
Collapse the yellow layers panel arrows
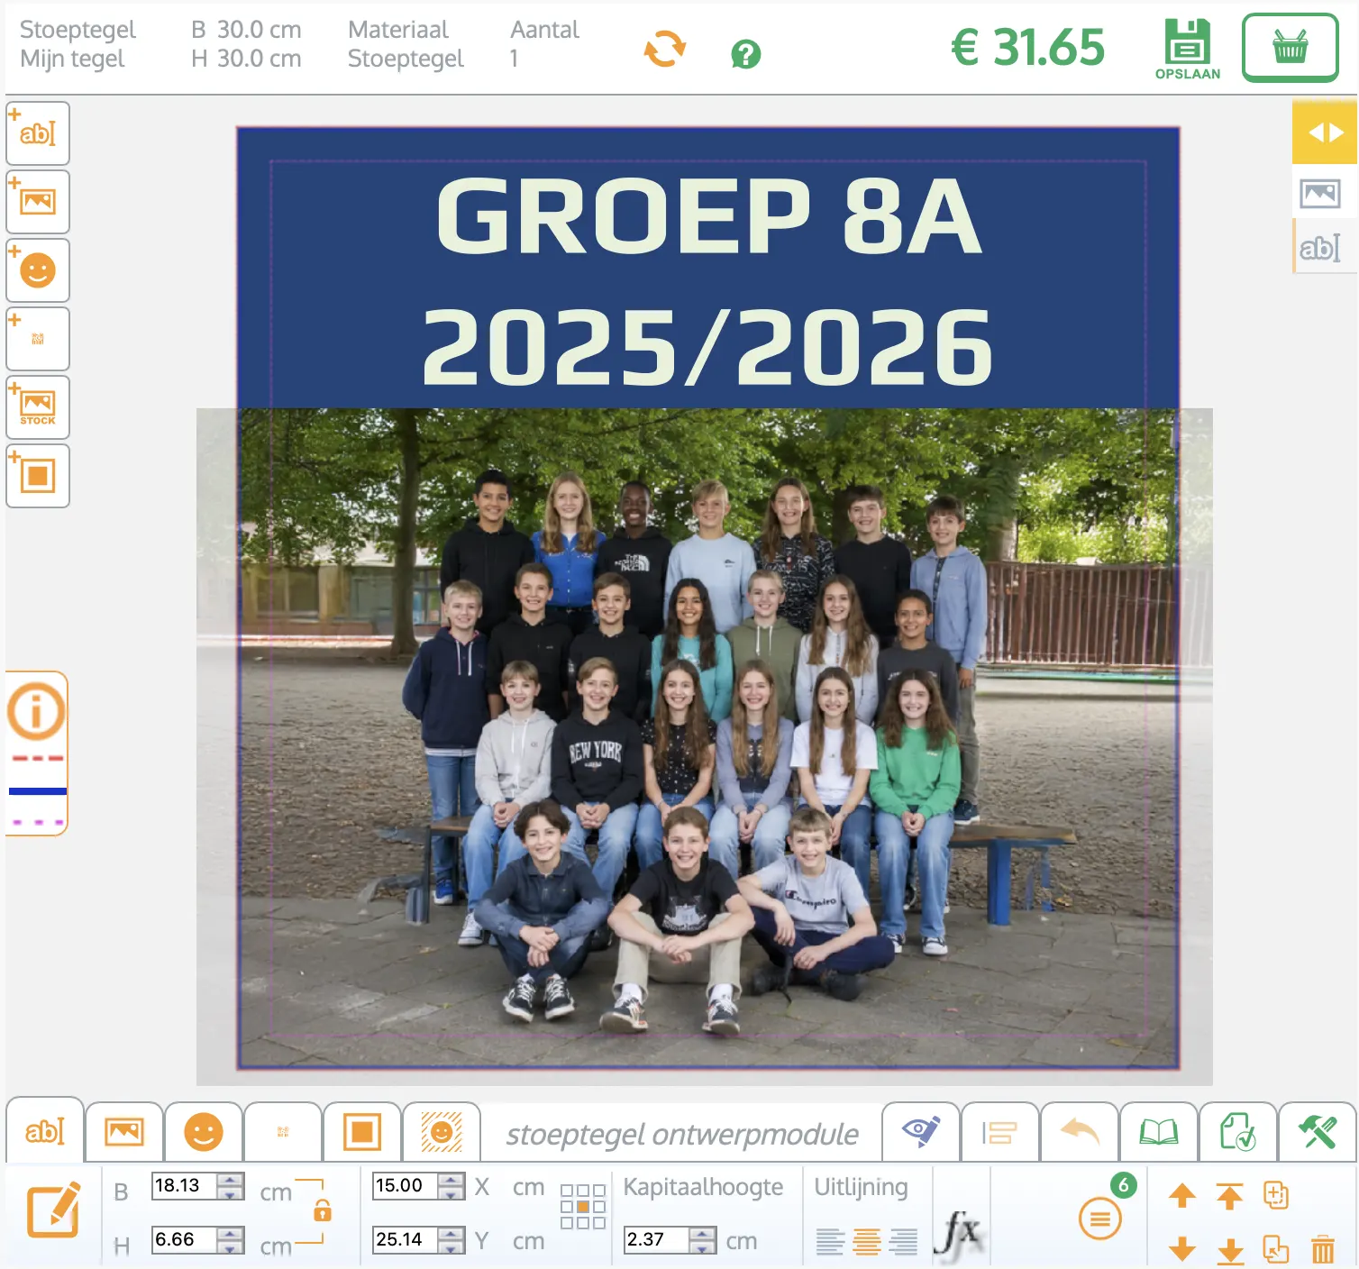[1325, 132]
